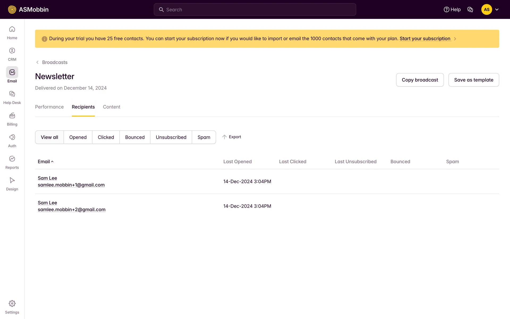Click the chat messages icon in header
Screen dimensions: 510x319
470,10
